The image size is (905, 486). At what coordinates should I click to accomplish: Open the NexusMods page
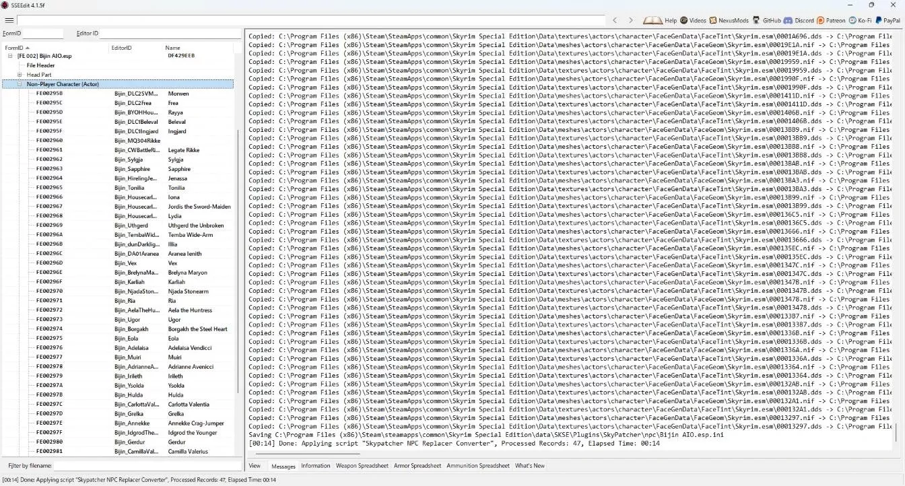coord(729,20)
